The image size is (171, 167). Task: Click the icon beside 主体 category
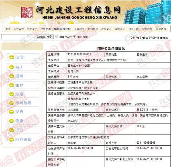[12, 85]
